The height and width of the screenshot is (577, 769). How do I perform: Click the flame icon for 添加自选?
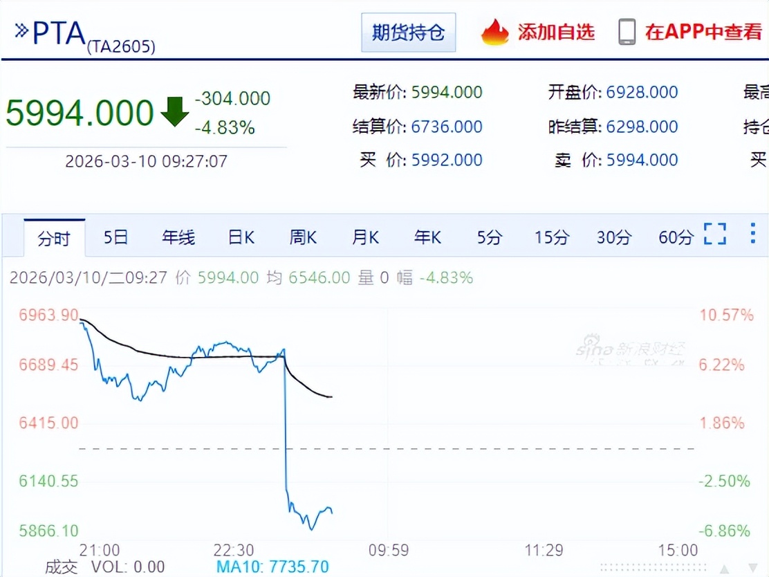[x=494, y=32]
